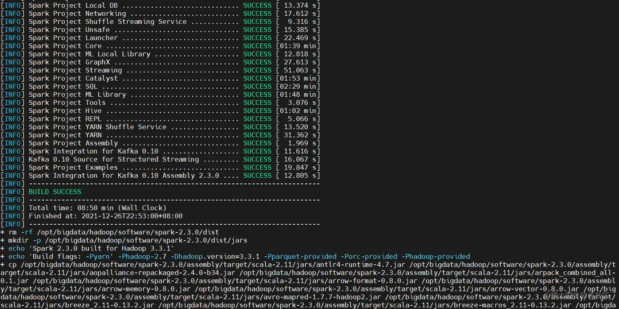Click the '-Porc-provided' flag text
Screen dimensions: 619x309
coord(369,257)
